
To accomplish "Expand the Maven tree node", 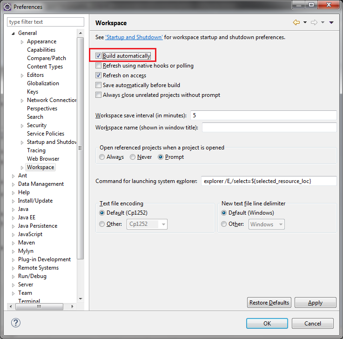I will pos(13,243).
